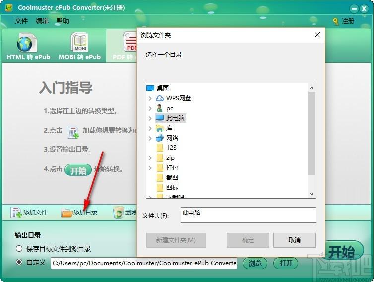Expand the 此电脑 tree node
This screenshot has width=374, height=282.
[x=150, y=118]
